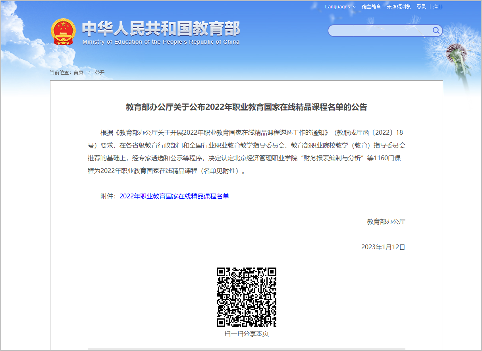Click the date 2023年1月12日
Viewport: 482px width, 351px height.
pos(383,247)
